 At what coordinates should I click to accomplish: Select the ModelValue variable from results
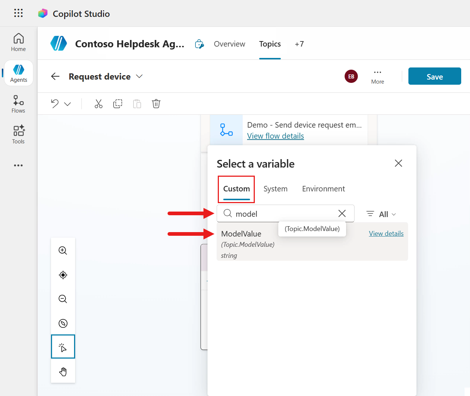(241, 234)
